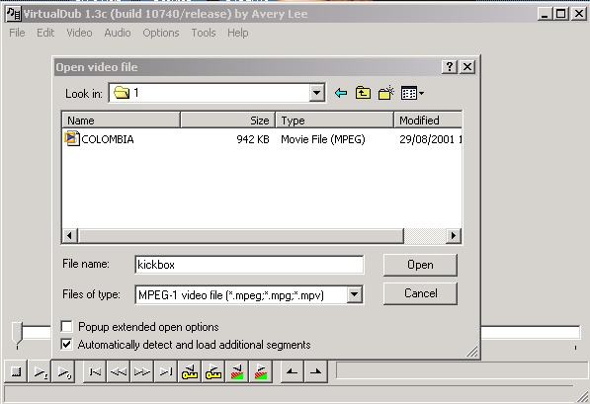Select the COLOMBIA file name
The height and width of the screenshot is (404, 590).
[108, 139]
